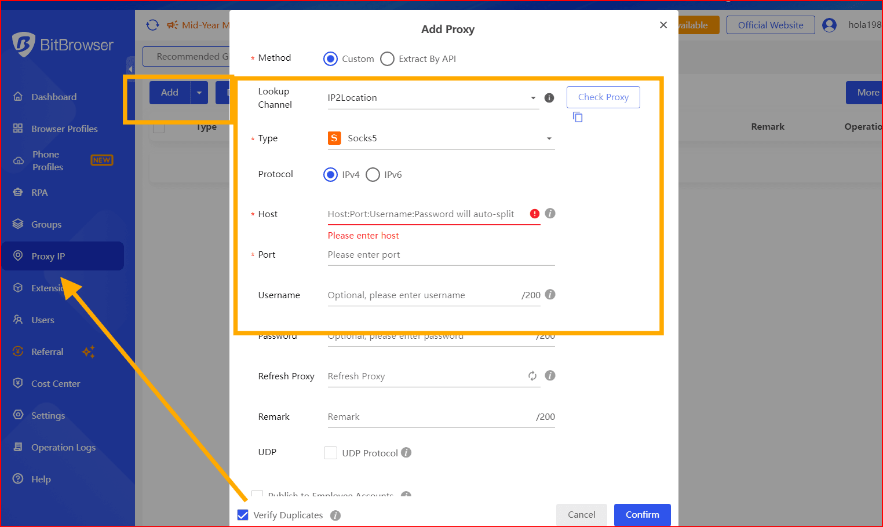Click the sparkle icon next to Referral

coord(89,352)
